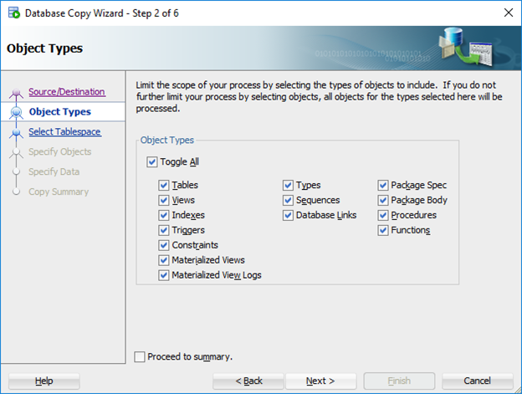
Task: Click the Next button
Action: pyautogui.click(x=320, y=381)
